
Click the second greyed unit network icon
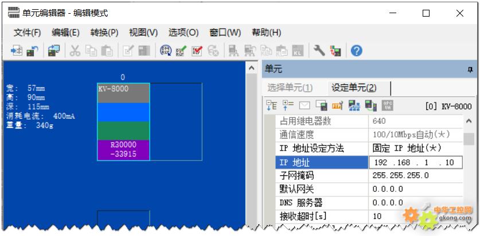[250, 51]
